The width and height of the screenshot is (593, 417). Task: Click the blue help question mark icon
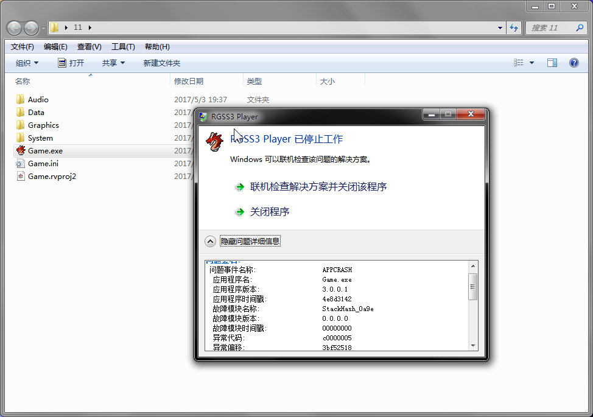[x=574, y=63]
